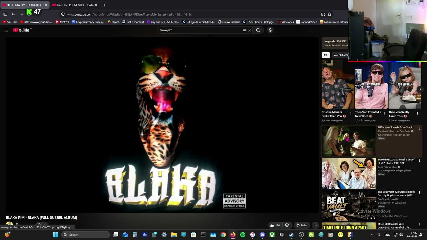The height and width of the screenshot is (240, 427).
Task: Play 'BOMBSHELL: McConnell's proof of life' video
Action: tap(349, 173)
